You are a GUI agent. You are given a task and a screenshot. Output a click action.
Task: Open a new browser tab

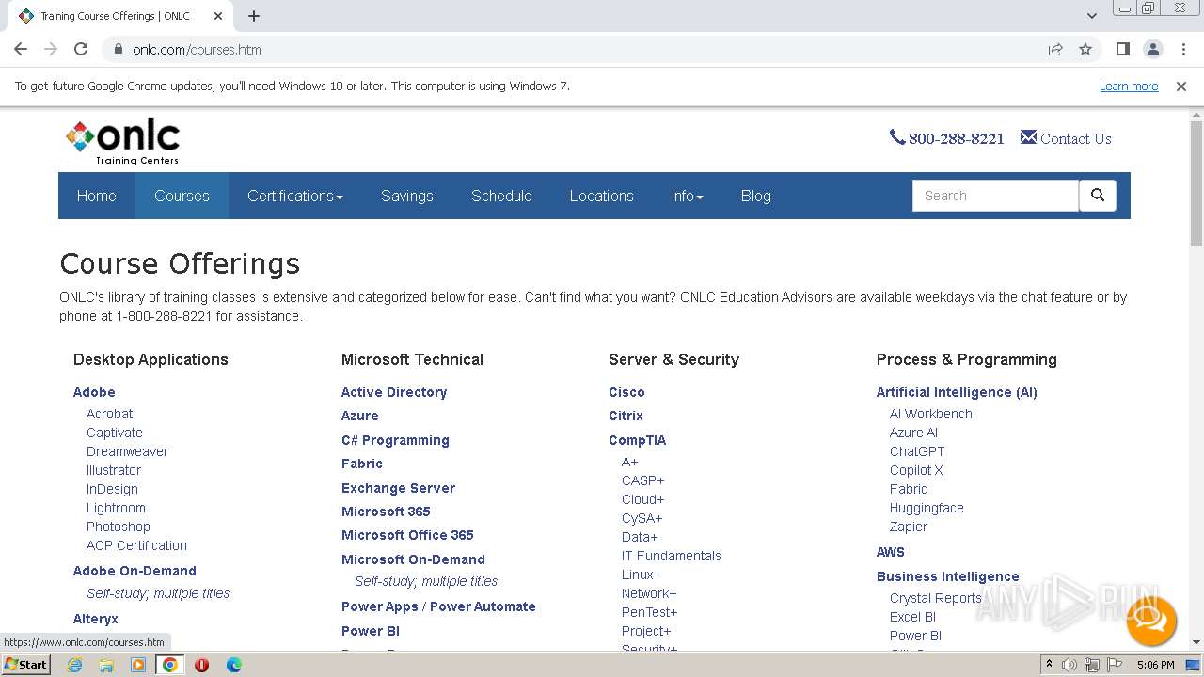click(x=254, y=16)
